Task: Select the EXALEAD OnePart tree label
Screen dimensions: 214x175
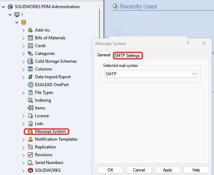Action: (x=52, y=85)
